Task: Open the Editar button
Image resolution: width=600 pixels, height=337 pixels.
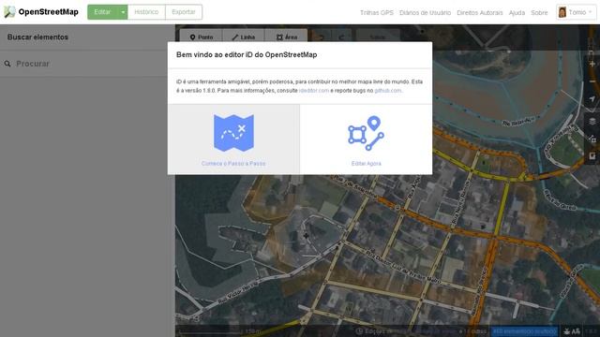Action: tap(102, 12)
